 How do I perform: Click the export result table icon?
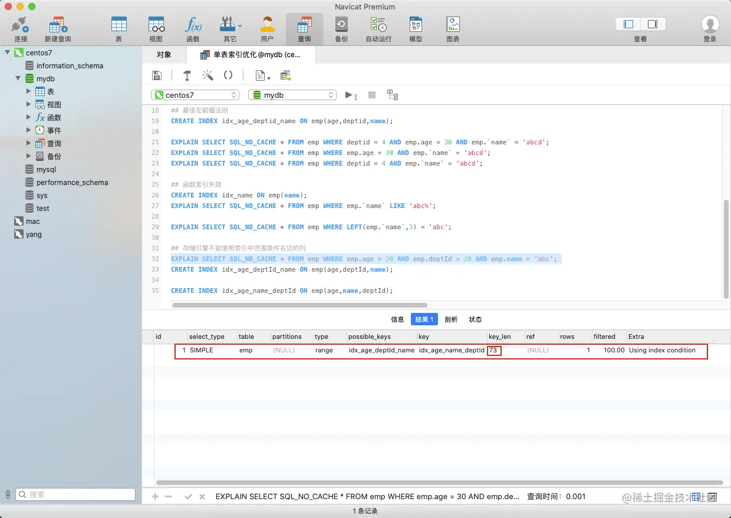(x=286, y=75)
